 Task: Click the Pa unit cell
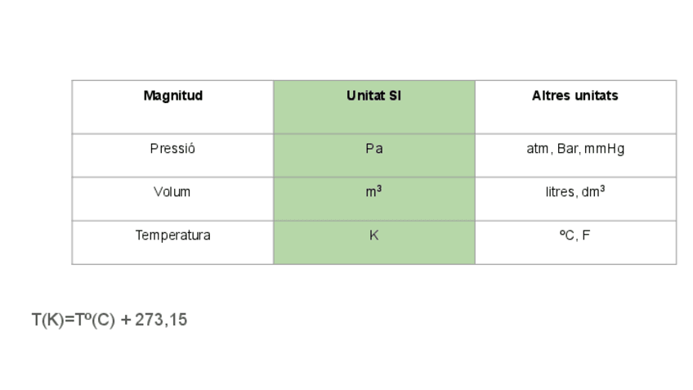click(373, 149)
